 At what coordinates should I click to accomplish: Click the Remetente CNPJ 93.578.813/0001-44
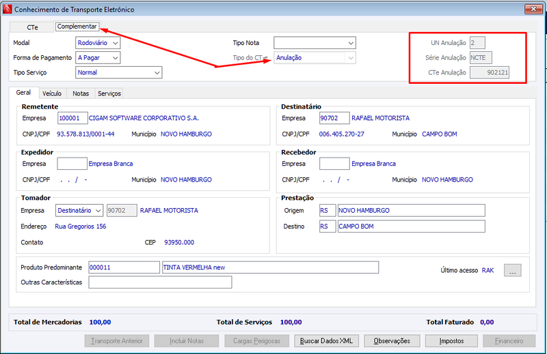pos(85,134)
